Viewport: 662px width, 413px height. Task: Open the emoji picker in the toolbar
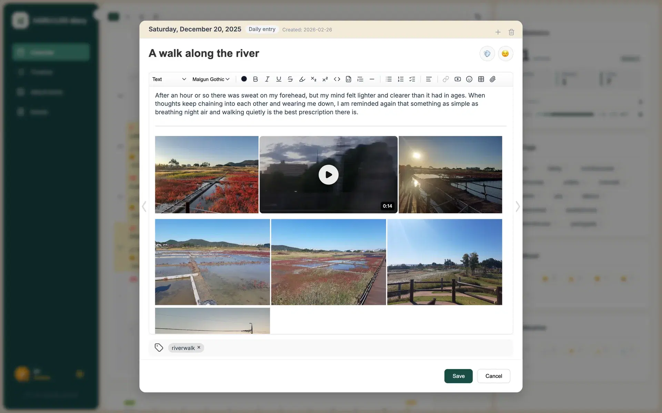(469, 79)
